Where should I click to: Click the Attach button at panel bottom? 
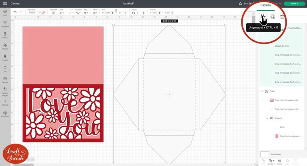click(x=279, y=161)
